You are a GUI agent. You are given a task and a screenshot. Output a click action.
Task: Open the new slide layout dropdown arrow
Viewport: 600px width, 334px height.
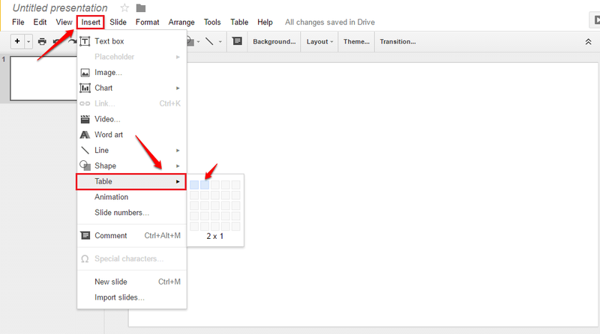pos(28,41)
